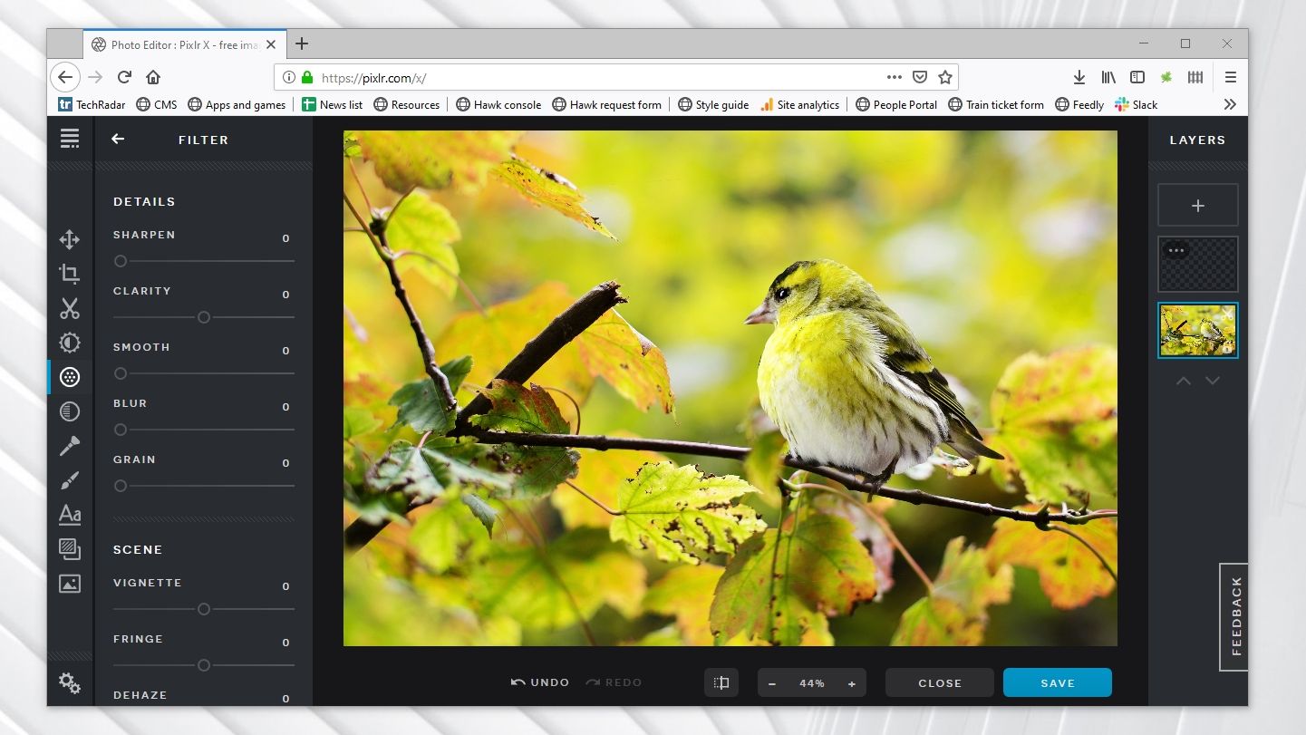Select the bird image layer thumbnail

click(x=1197, y=329)
